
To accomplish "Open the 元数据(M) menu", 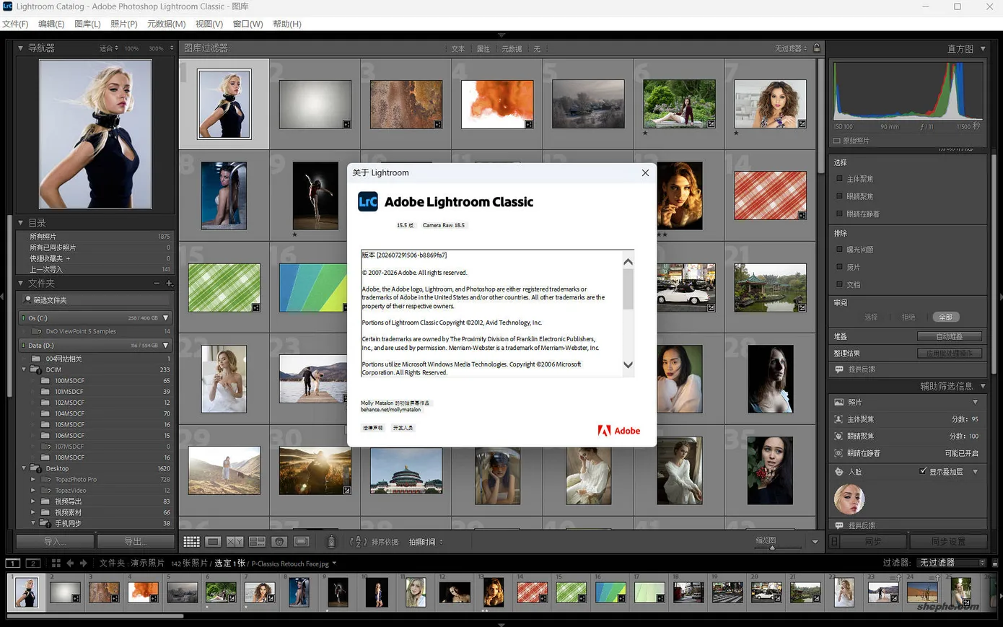I will point(166,24).
